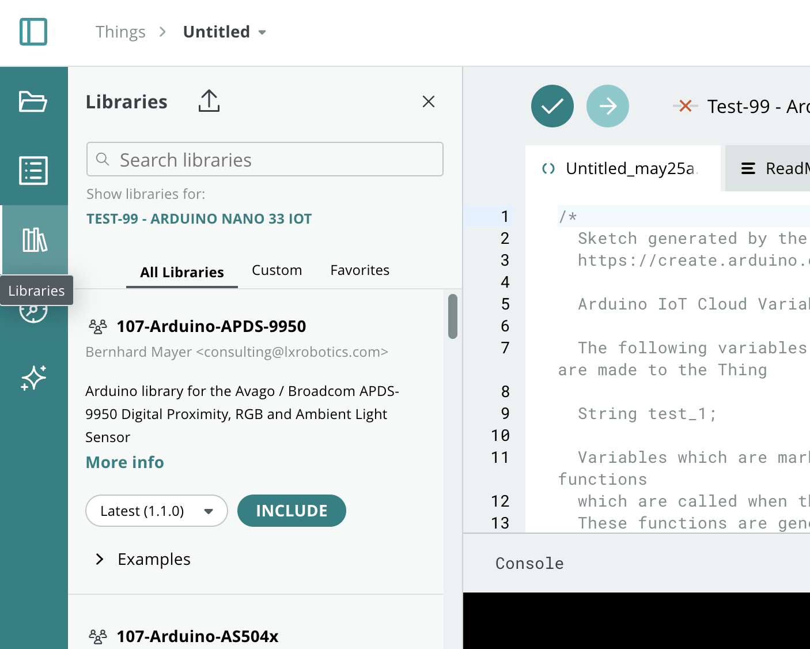Viewport: 810px width, 649px height.
Task: Toggle the sidebar panel icon top left
Action: click(33, 32)
